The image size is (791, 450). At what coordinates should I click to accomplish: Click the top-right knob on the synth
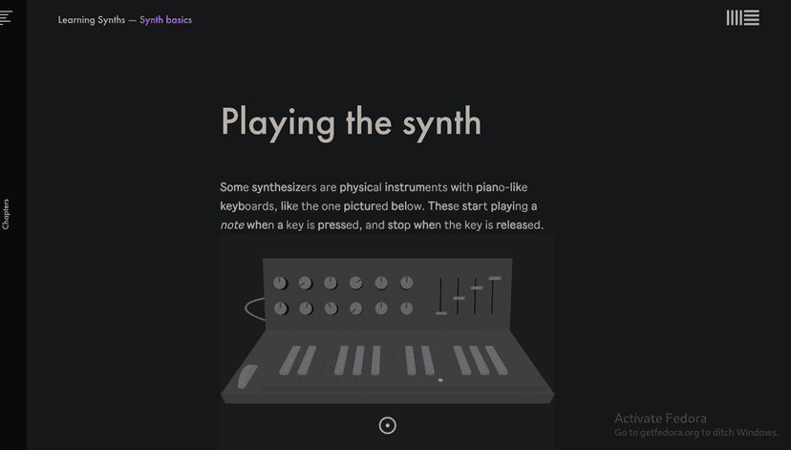tap(406, 283)
